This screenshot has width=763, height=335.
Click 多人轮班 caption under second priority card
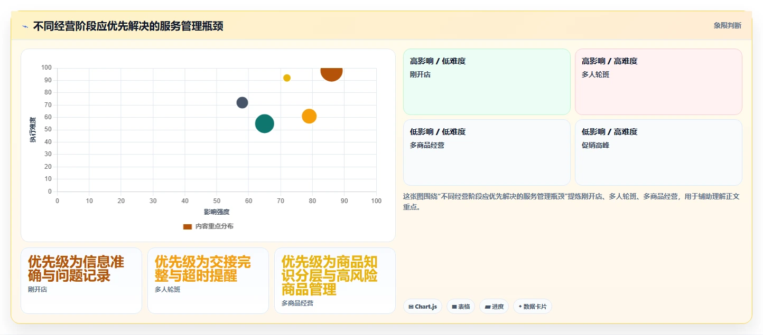[x=168, y=290]
